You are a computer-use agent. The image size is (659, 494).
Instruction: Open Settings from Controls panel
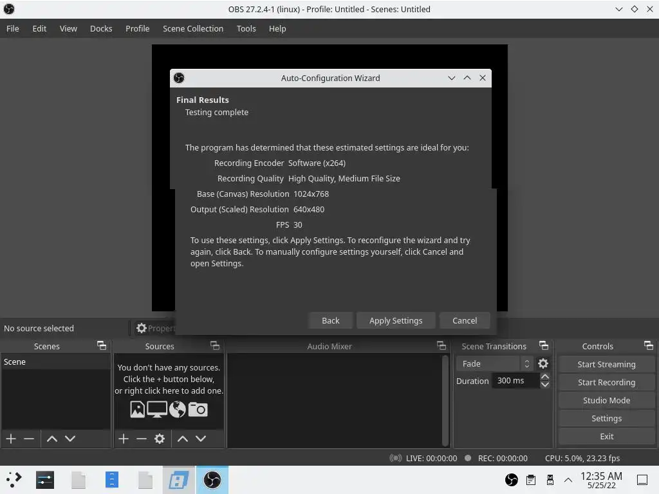[606, 418]
